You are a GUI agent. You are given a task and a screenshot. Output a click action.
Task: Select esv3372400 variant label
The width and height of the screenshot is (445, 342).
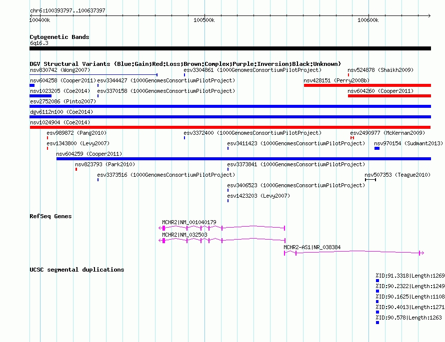[x=252, y=133]
